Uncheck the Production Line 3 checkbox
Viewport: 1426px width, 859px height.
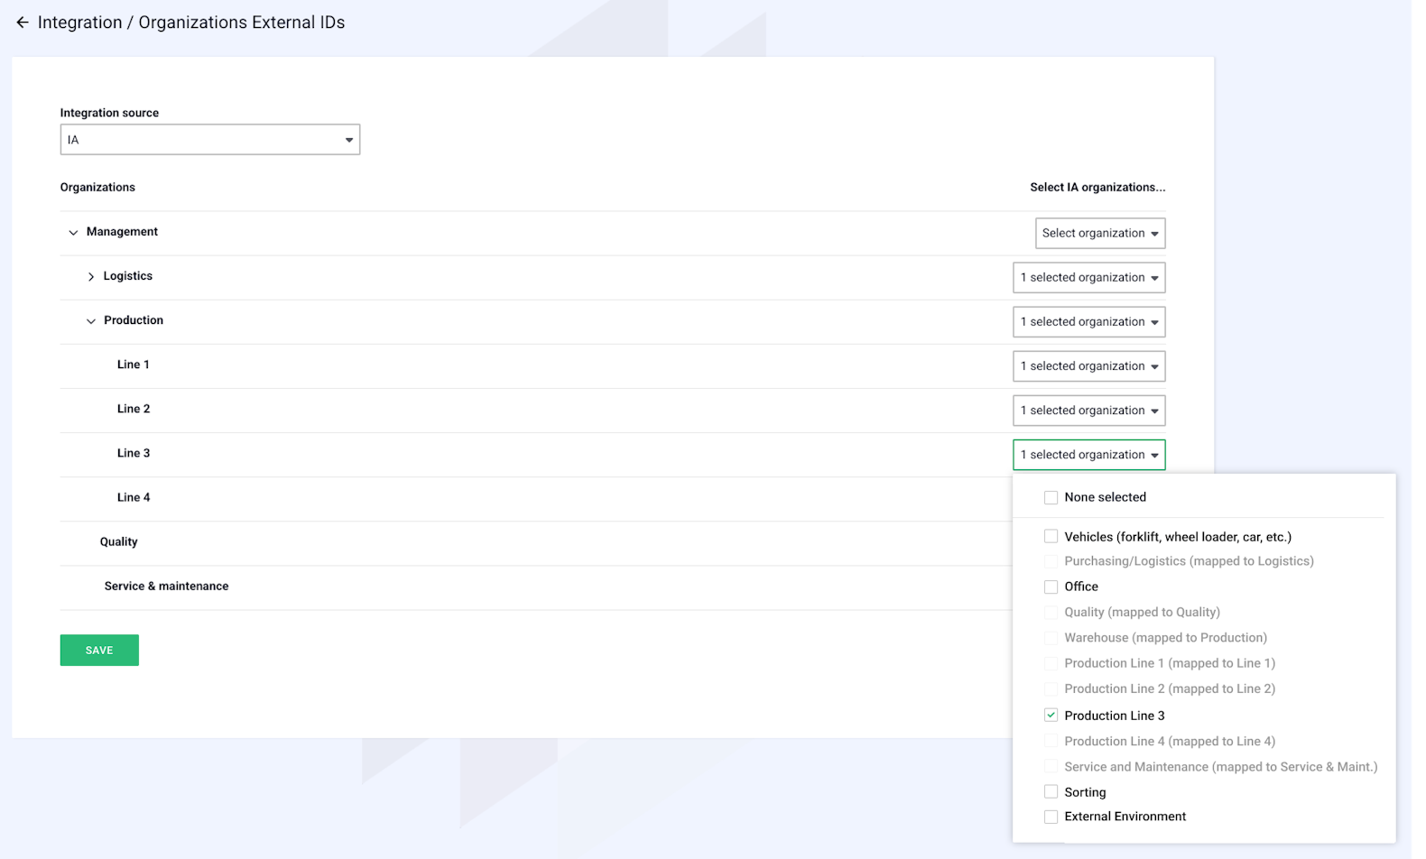click(1051, 716)
